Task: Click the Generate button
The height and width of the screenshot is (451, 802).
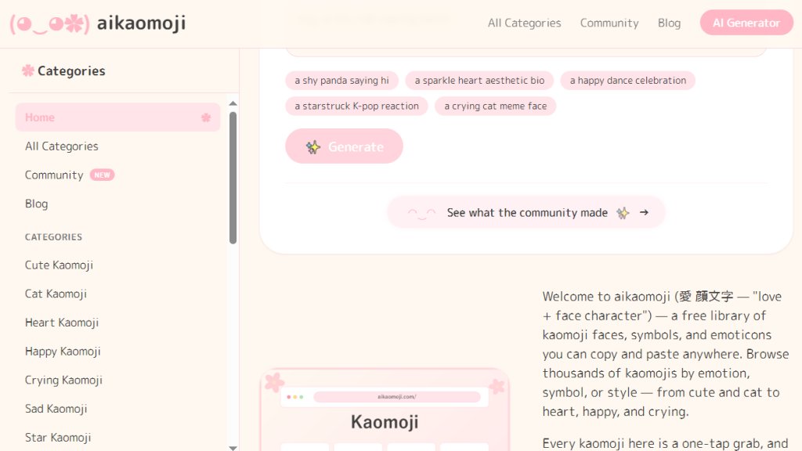Action: (x=345, y=146)
